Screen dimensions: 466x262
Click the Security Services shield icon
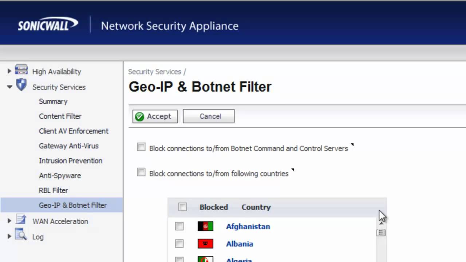pos(21,86)
